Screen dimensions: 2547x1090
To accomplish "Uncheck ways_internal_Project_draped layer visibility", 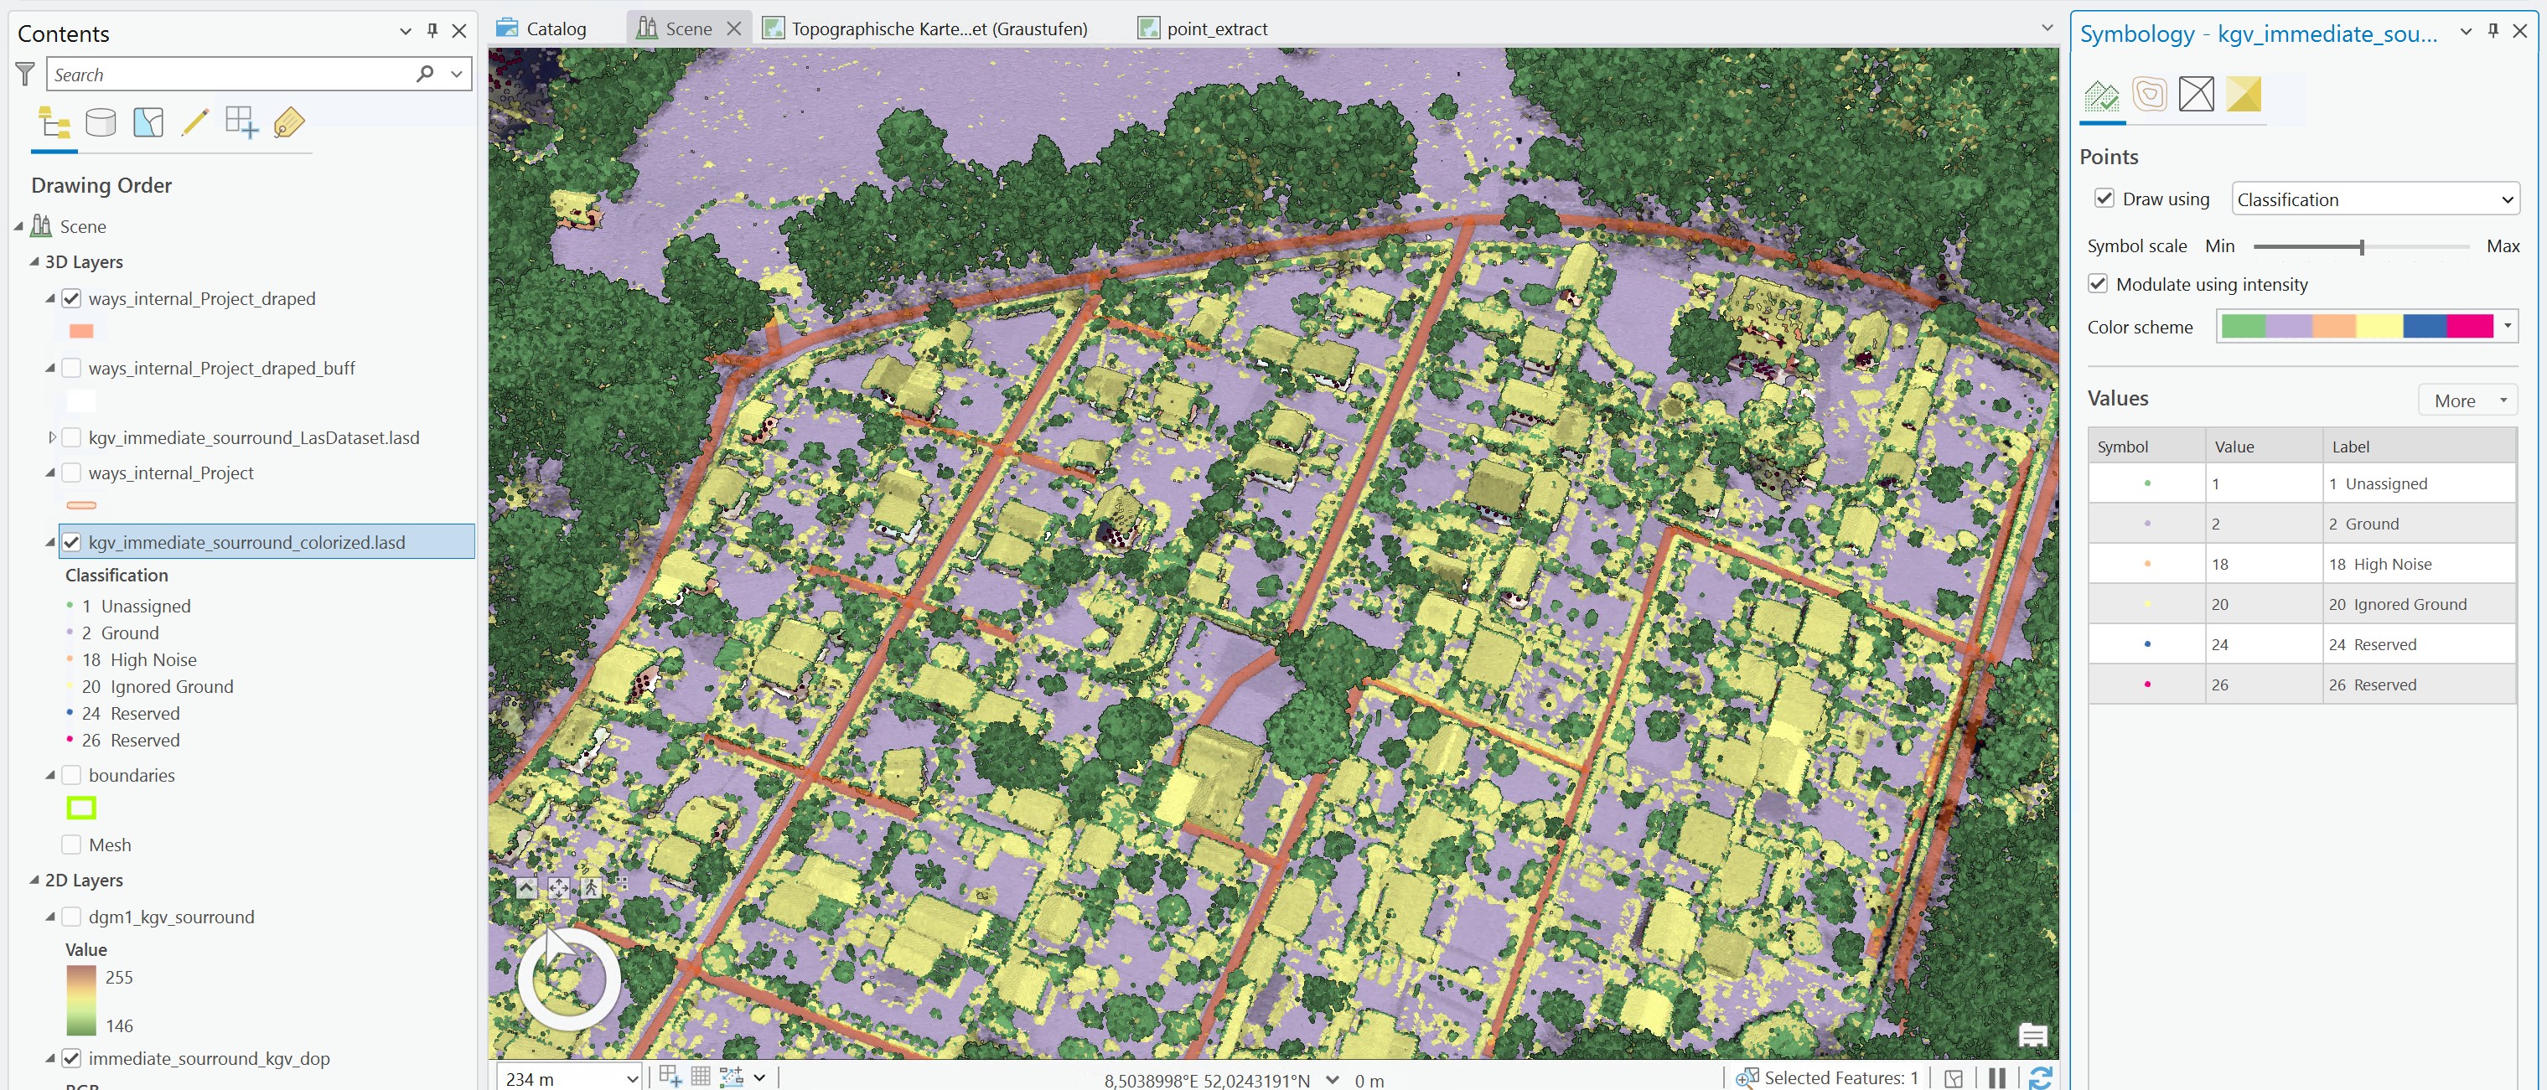I will coord(71,298).
